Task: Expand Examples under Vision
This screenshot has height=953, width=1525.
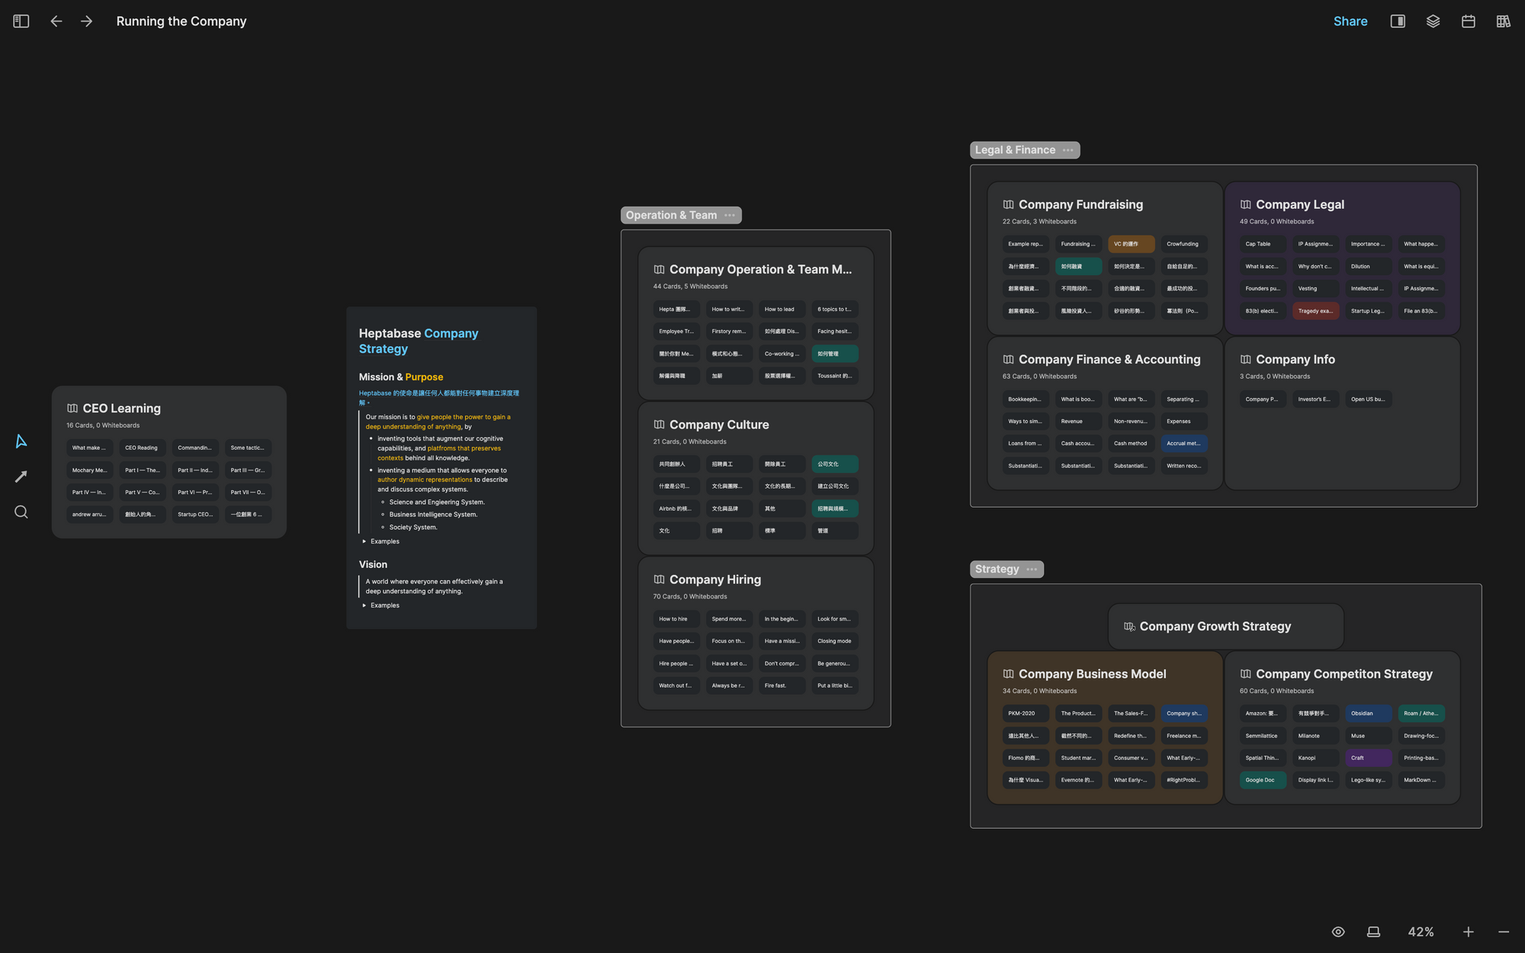Action: pyautogui.click(x=364, y=605)
